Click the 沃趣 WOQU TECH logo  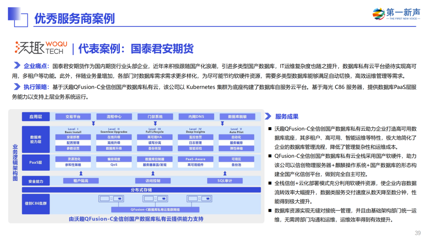(x=41, y=47)
